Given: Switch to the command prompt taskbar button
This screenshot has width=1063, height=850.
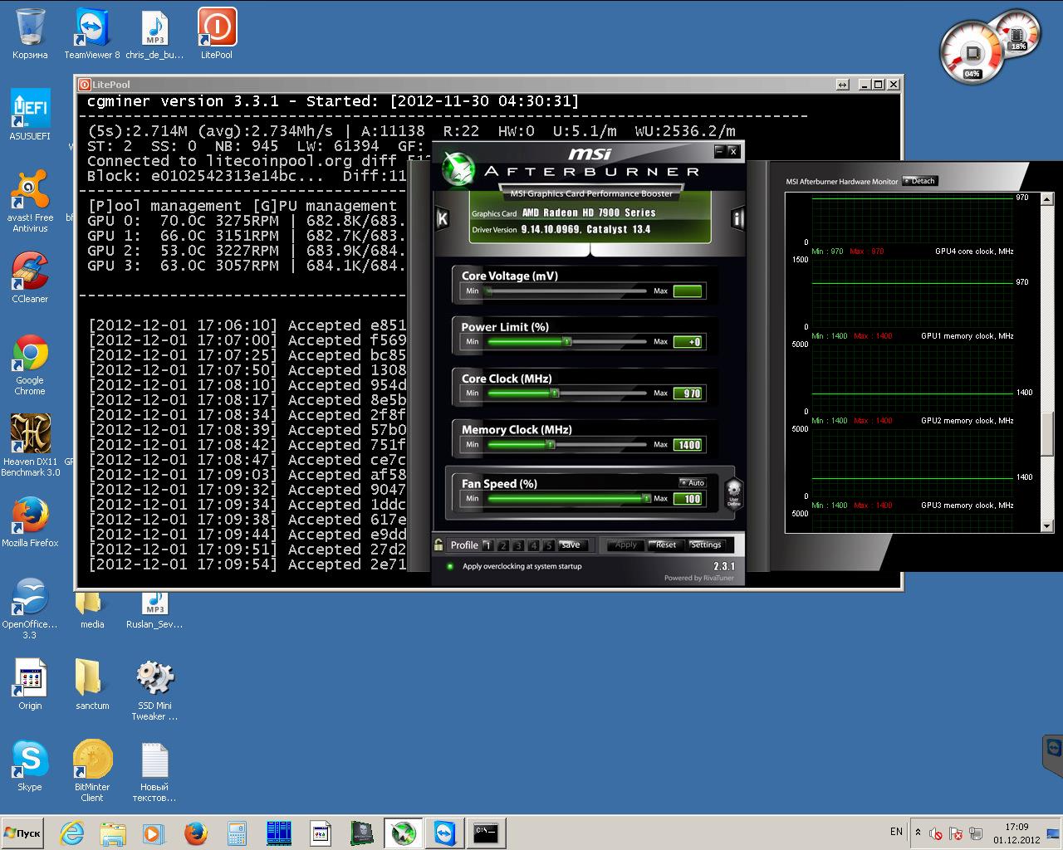Looking at the screenshot, I should point(486,833).
